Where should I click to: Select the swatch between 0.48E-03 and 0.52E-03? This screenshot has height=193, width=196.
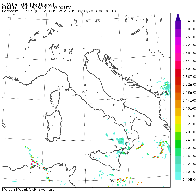[178, 88]
